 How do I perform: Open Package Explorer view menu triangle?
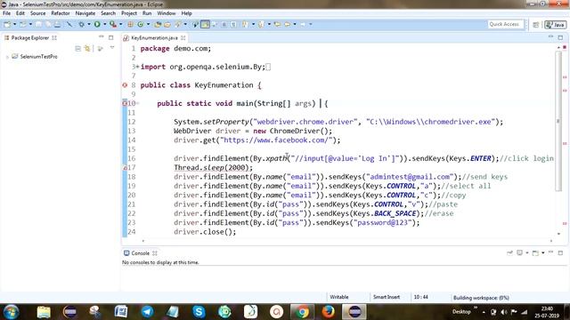click(x=112, y=47)
